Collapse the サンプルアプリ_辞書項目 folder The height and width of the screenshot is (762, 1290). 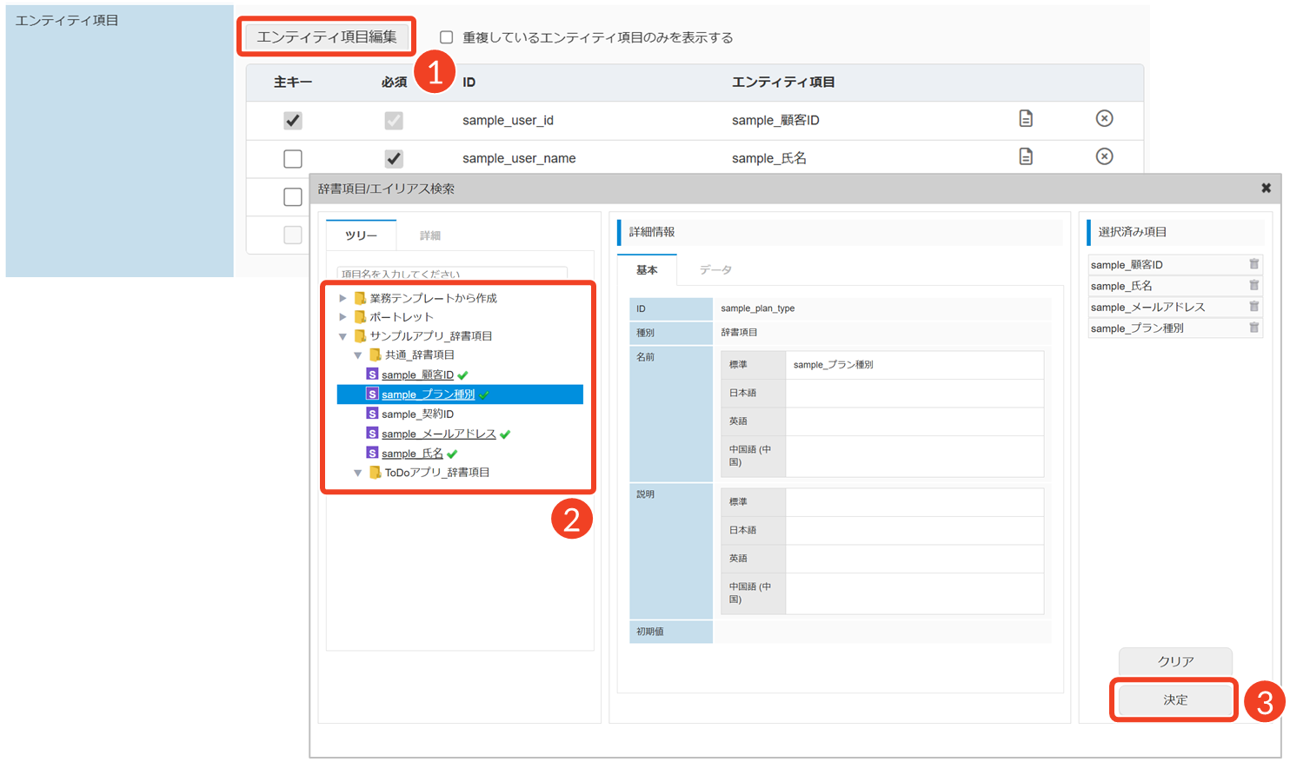[x=342, y=336]
